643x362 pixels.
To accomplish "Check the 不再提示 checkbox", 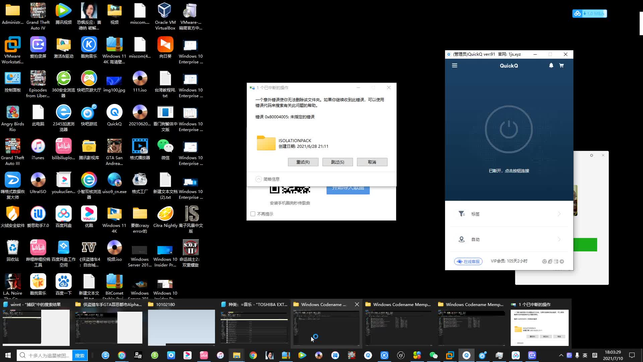I will [253, 214].
